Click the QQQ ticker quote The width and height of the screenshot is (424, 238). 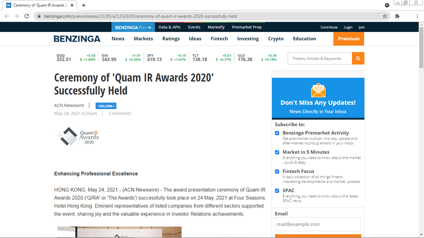pyautogui.click(x=76, y=58)
